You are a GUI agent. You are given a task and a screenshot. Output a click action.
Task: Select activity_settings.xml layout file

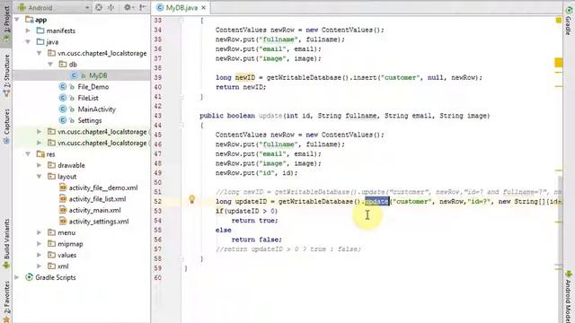[x=99, y=222]
